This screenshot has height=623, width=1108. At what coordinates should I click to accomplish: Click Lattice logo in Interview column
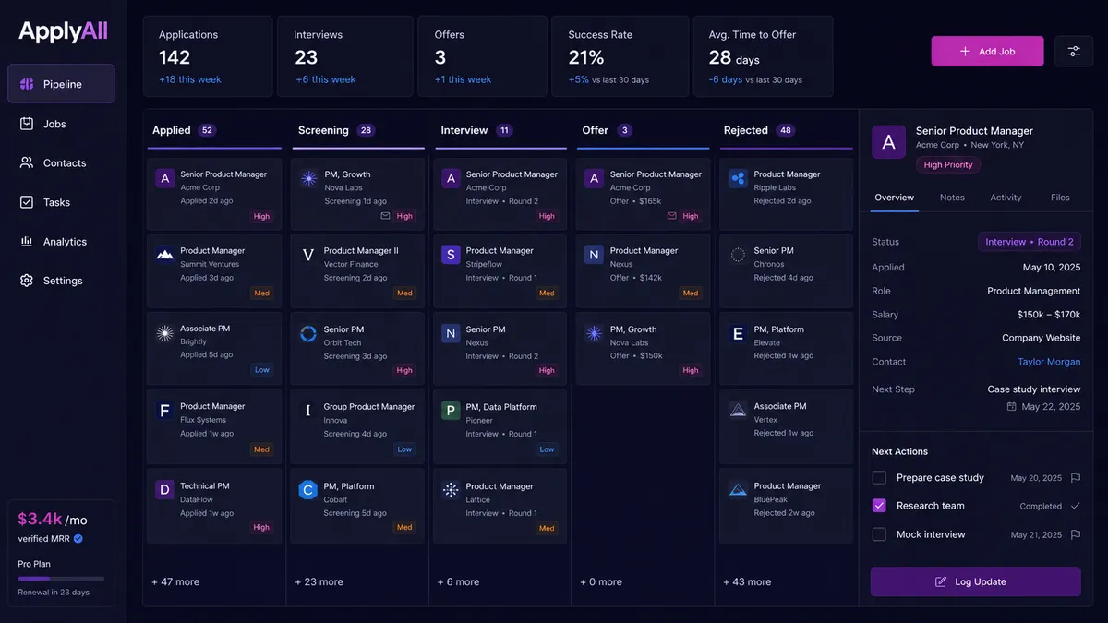tap(451, 490)
